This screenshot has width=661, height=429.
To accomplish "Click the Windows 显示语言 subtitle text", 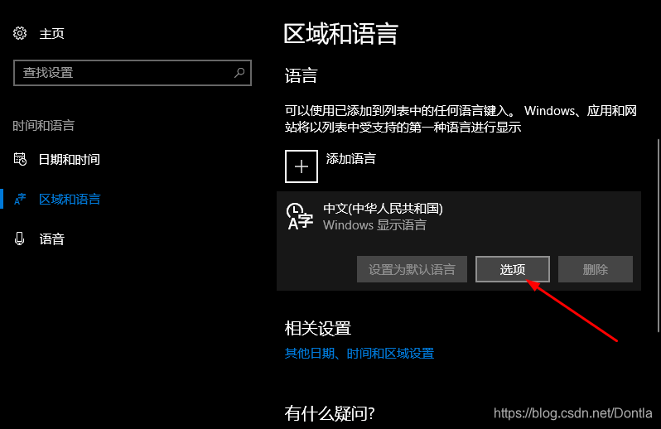I will [x=374, y=224].
